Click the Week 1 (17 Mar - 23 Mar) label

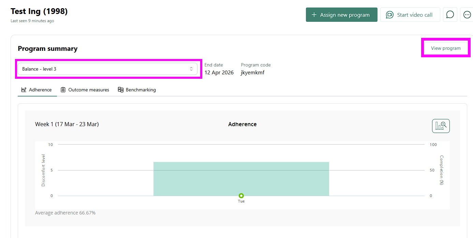pos(67,124)
